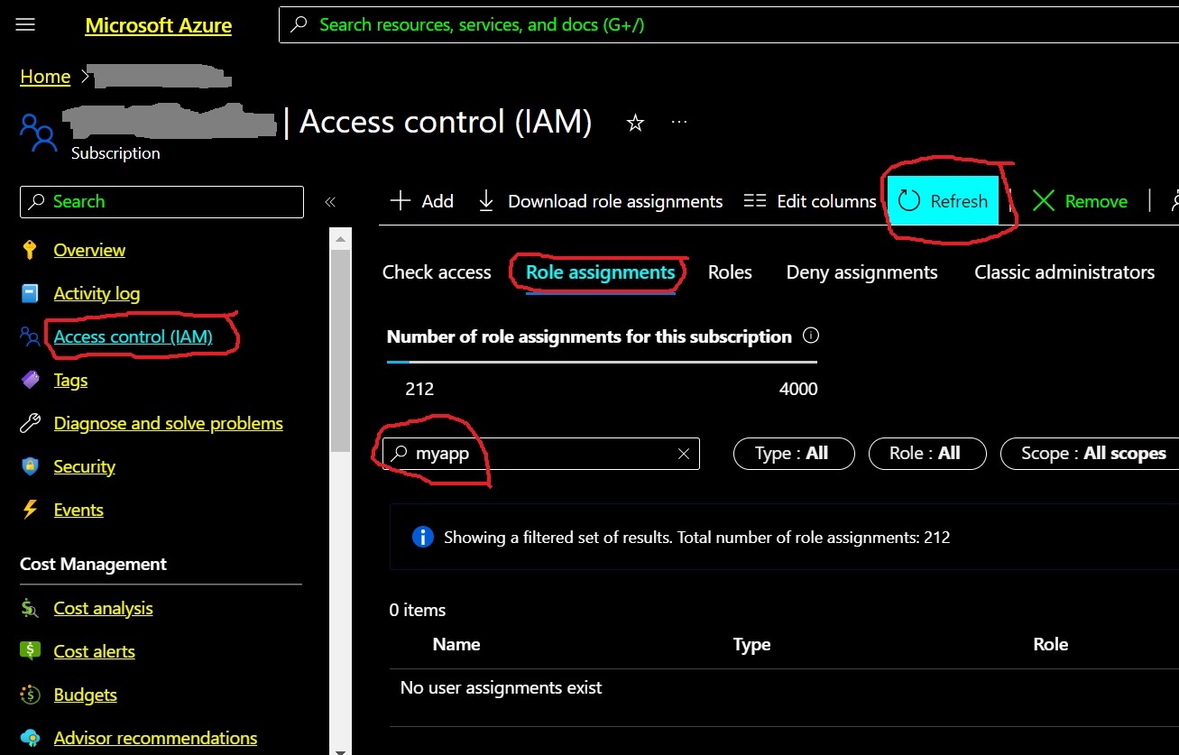
Task: Open the Deny assignments tab
Action: [x=861, y=272]
